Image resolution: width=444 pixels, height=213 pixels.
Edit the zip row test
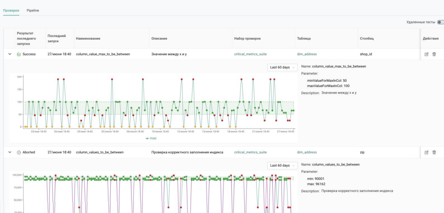(427, 152)
